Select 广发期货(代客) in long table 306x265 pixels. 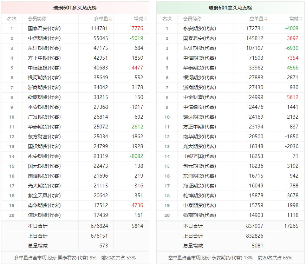tap(44, 117)
